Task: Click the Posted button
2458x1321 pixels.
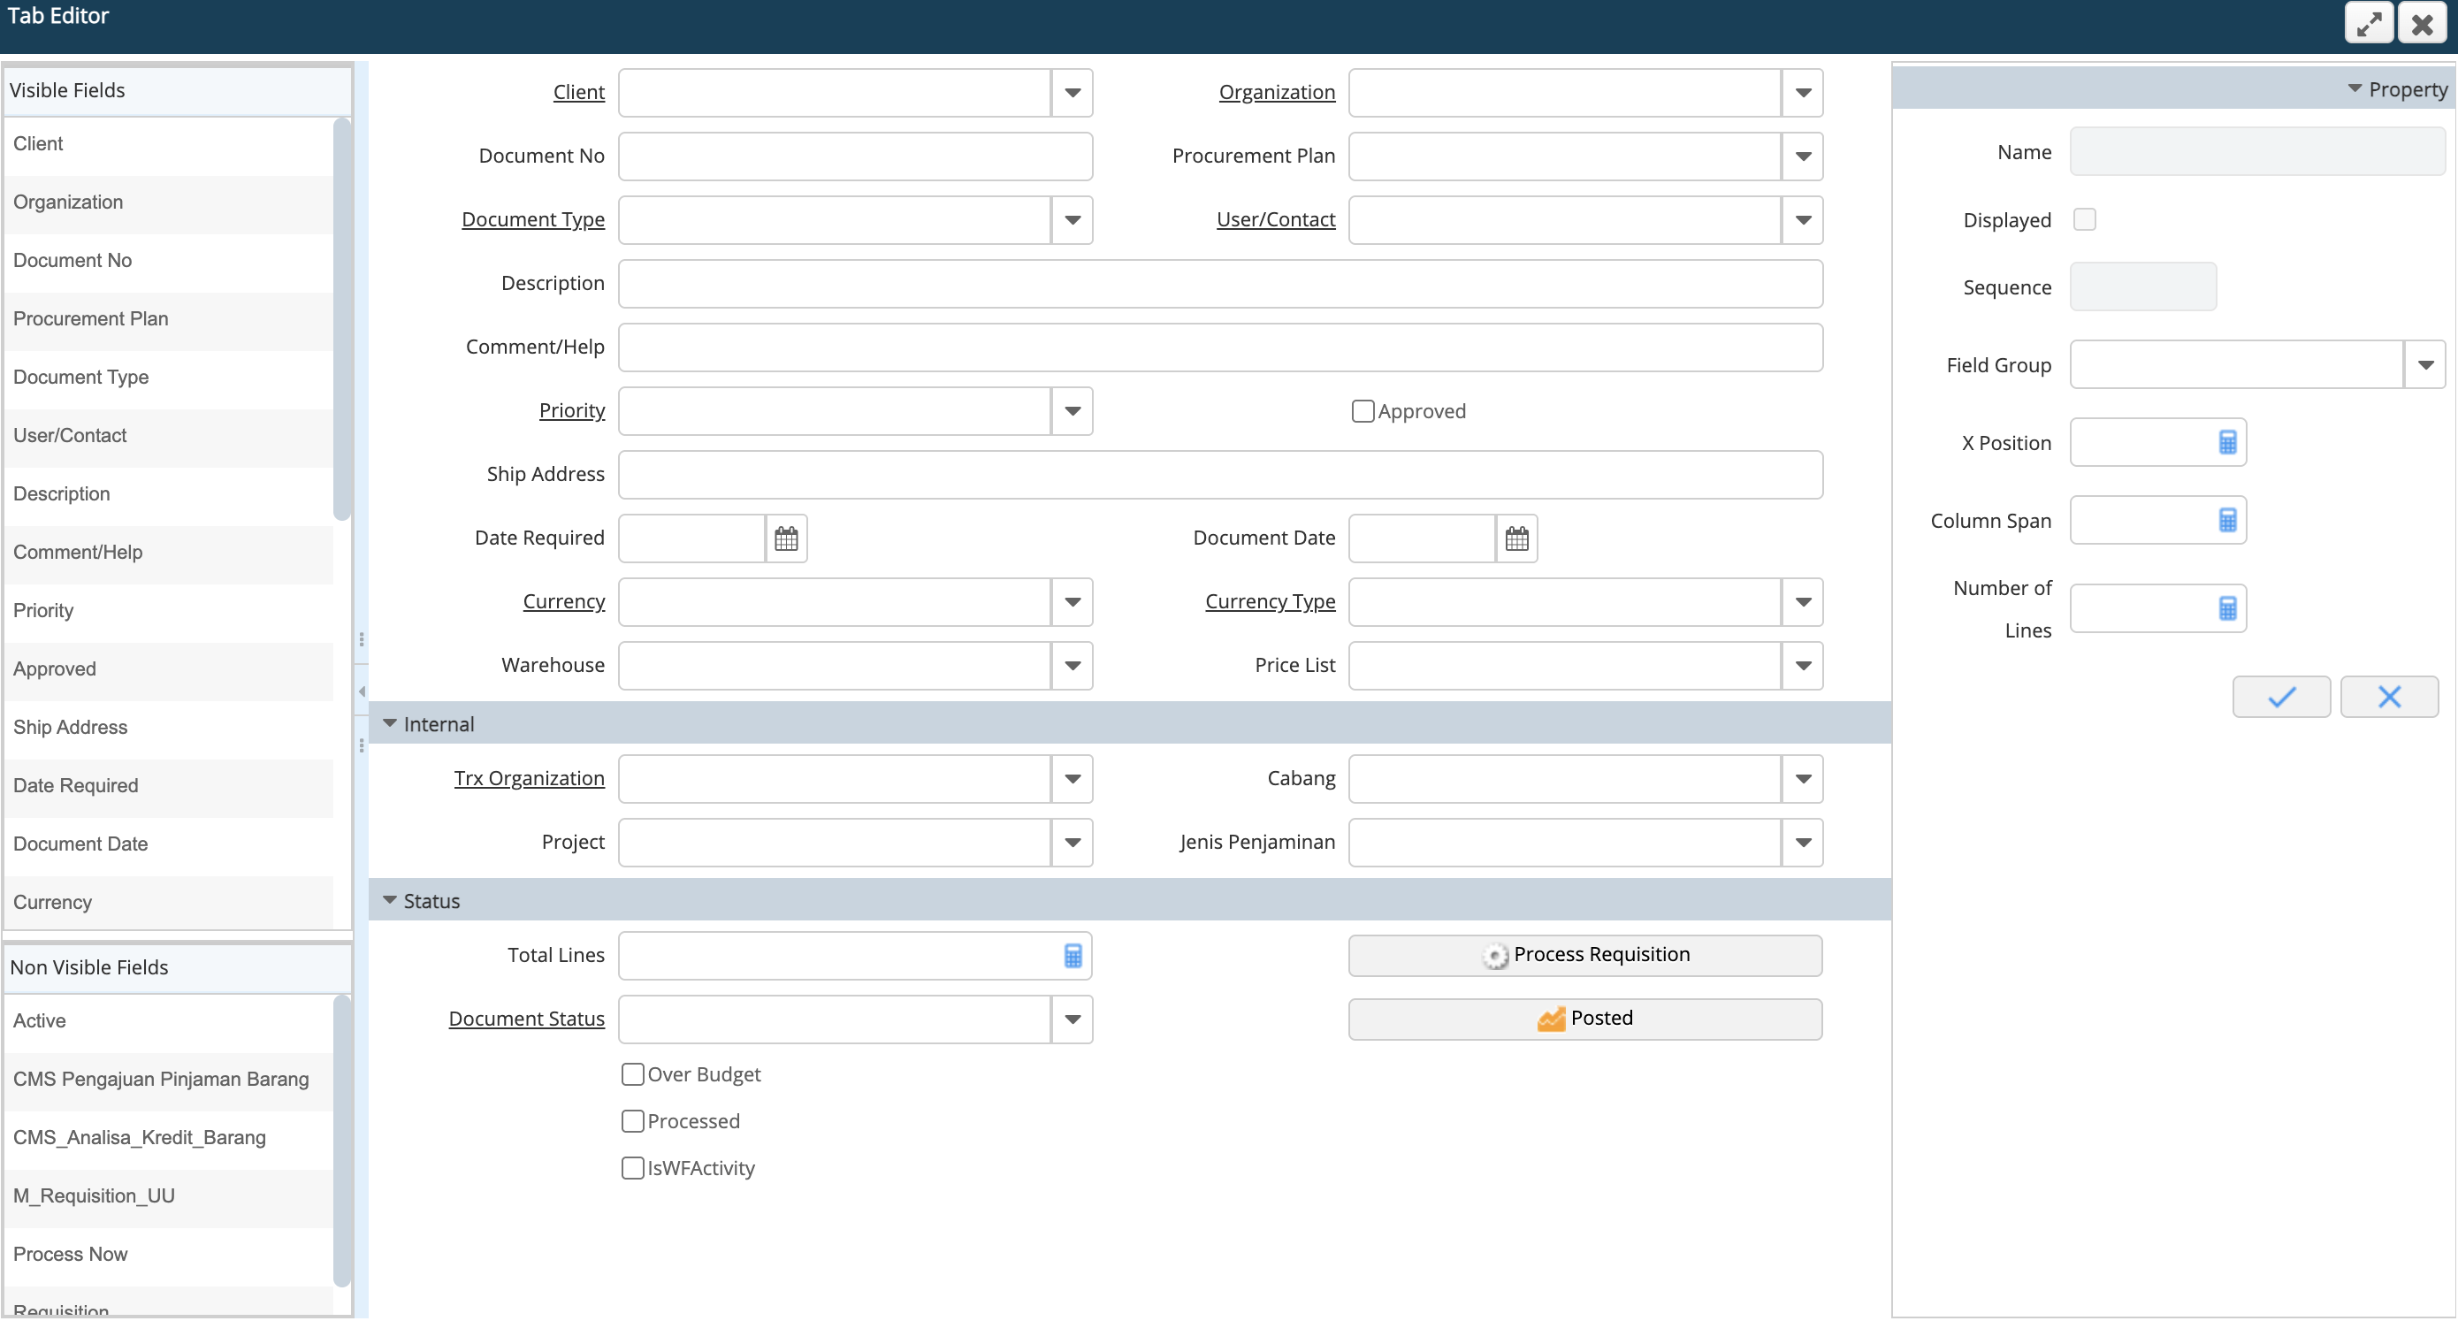Action: [x=1585, y=1019]
